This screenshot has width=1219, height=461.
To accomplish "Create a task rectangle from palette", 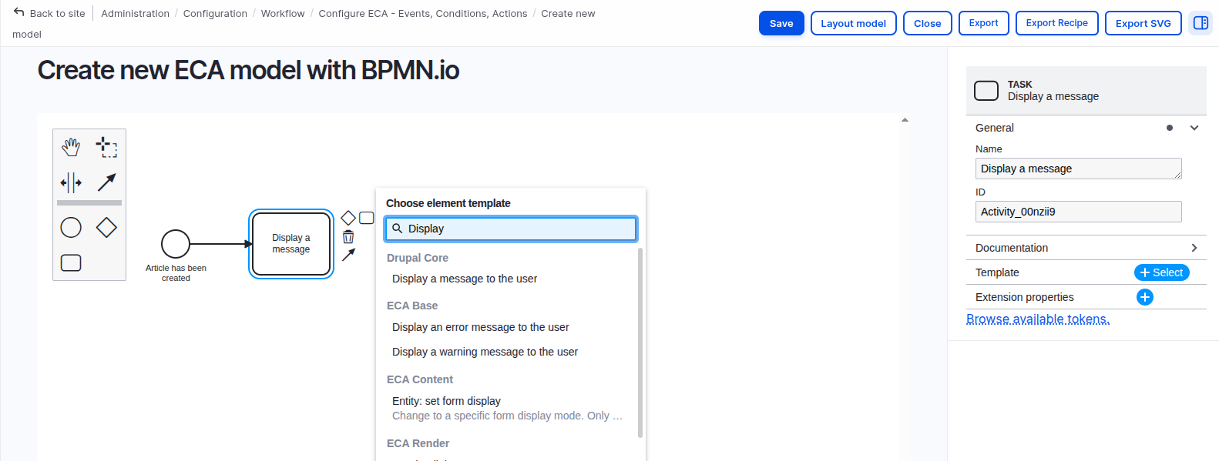I will tap(71, 263).
